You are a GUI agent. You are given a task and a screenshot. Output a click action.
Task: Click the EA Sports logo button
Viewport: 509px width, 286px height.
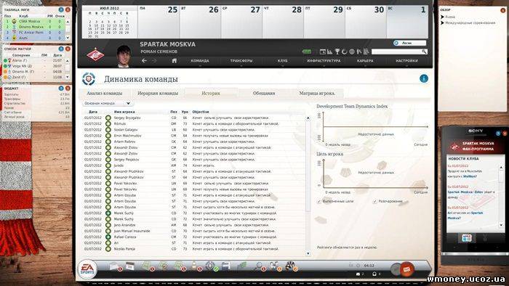point(87,269)
